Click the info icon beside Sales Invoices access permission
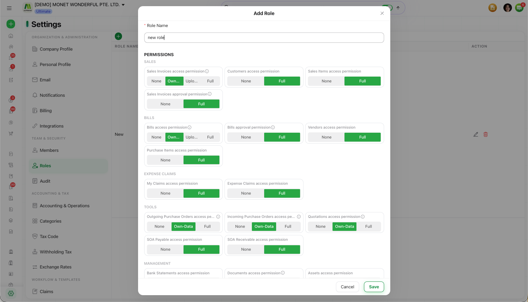 [207, 71]
